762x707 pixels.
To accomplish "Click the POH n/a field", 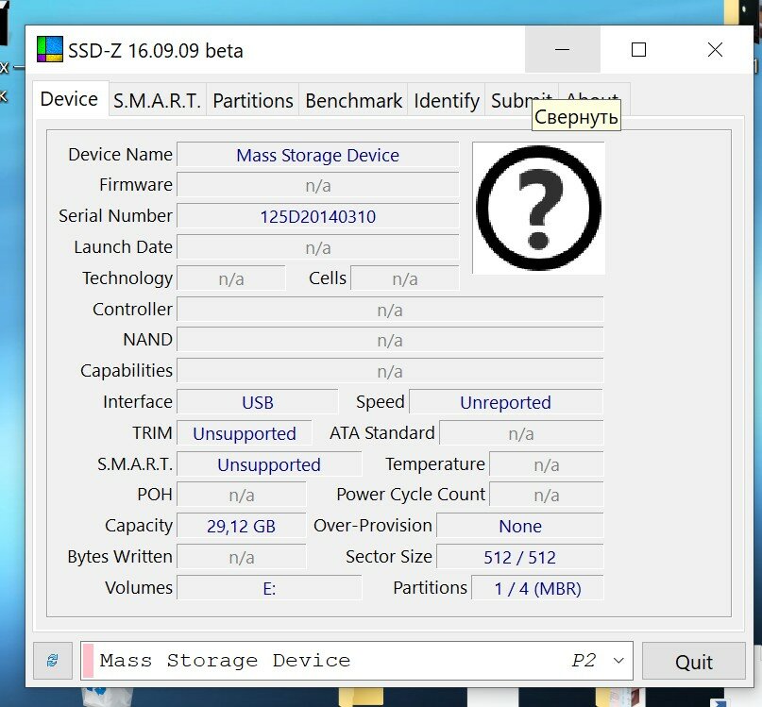I will coord(242,496).
